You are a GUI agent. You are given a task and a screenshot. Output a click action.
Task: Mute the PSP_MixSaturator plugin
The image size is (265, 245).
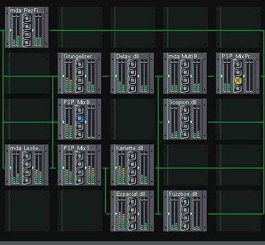[79, 172]
